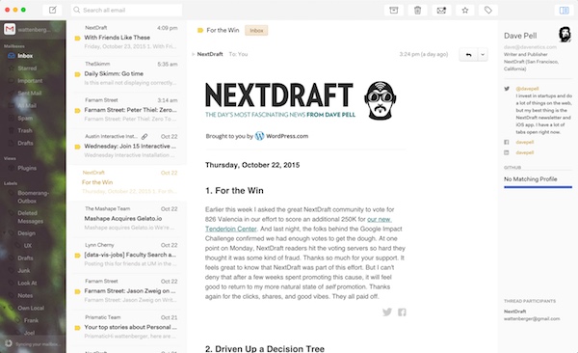Toggle the contact sidebar panel

coord(564,10)
